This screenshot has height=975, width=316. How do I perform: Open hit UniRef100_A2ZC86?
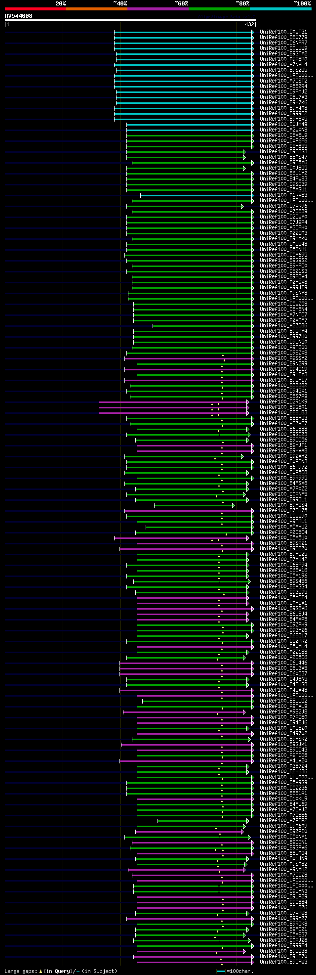click(x=283, y=326)
